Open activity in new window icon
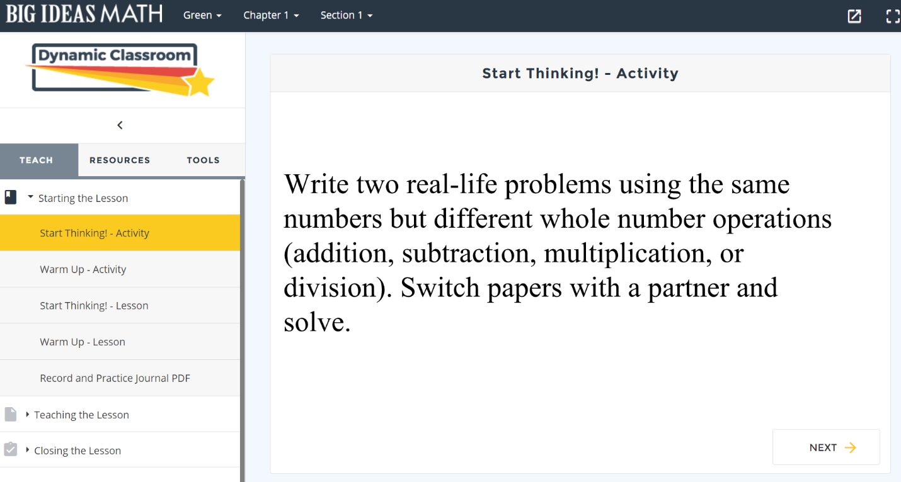The height and width of the screenshot is (482, 901). [854, 16]
